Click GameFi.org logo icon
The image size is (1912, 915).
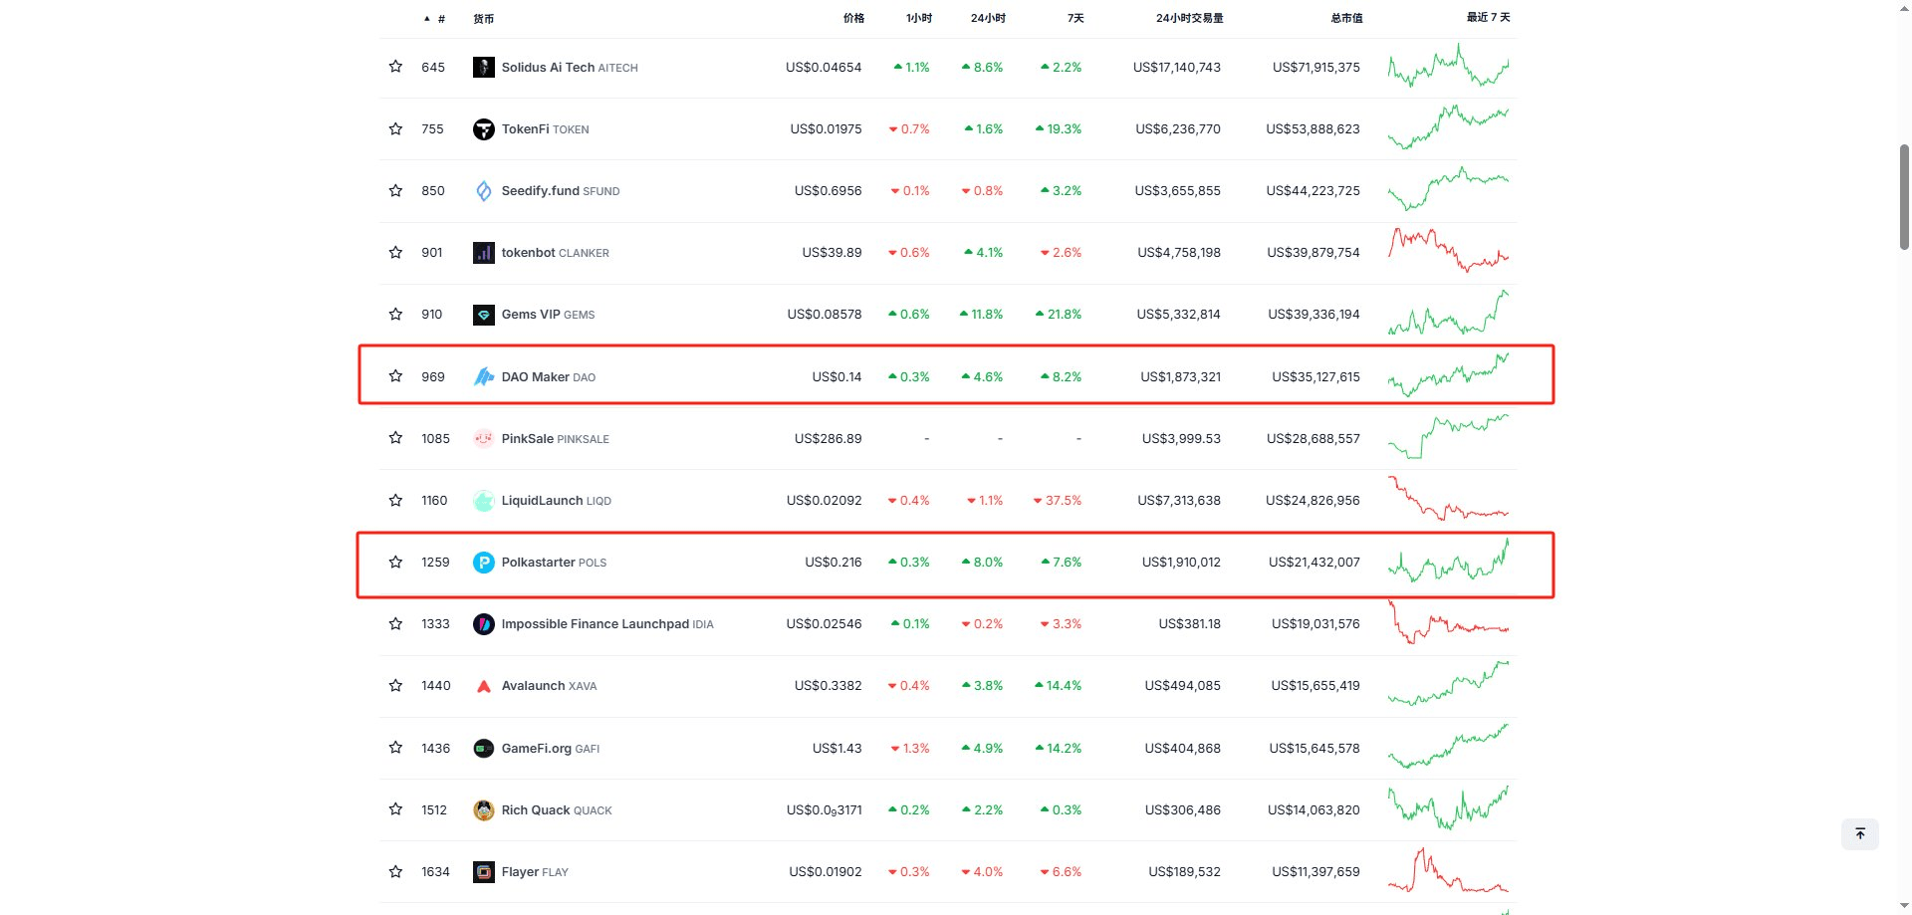click(484, 748)
